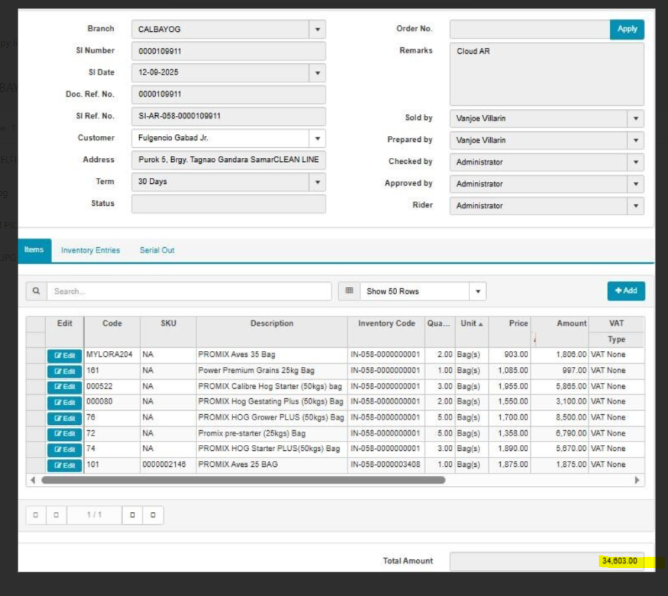This screenshot has width=668, height=596.
Task: Expand the SI Date picker dropdown
Action: click(317, 73)
